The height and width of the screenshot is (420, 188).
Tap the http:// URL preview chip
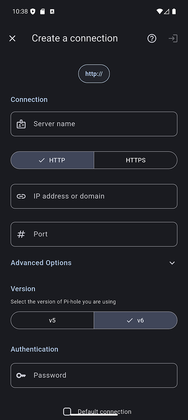point(94,74)
